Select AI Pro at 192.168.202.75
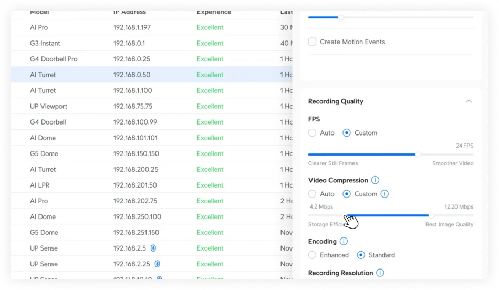Image resolution: width=499 pixels, height=290 pixels. tap(151, 201)
